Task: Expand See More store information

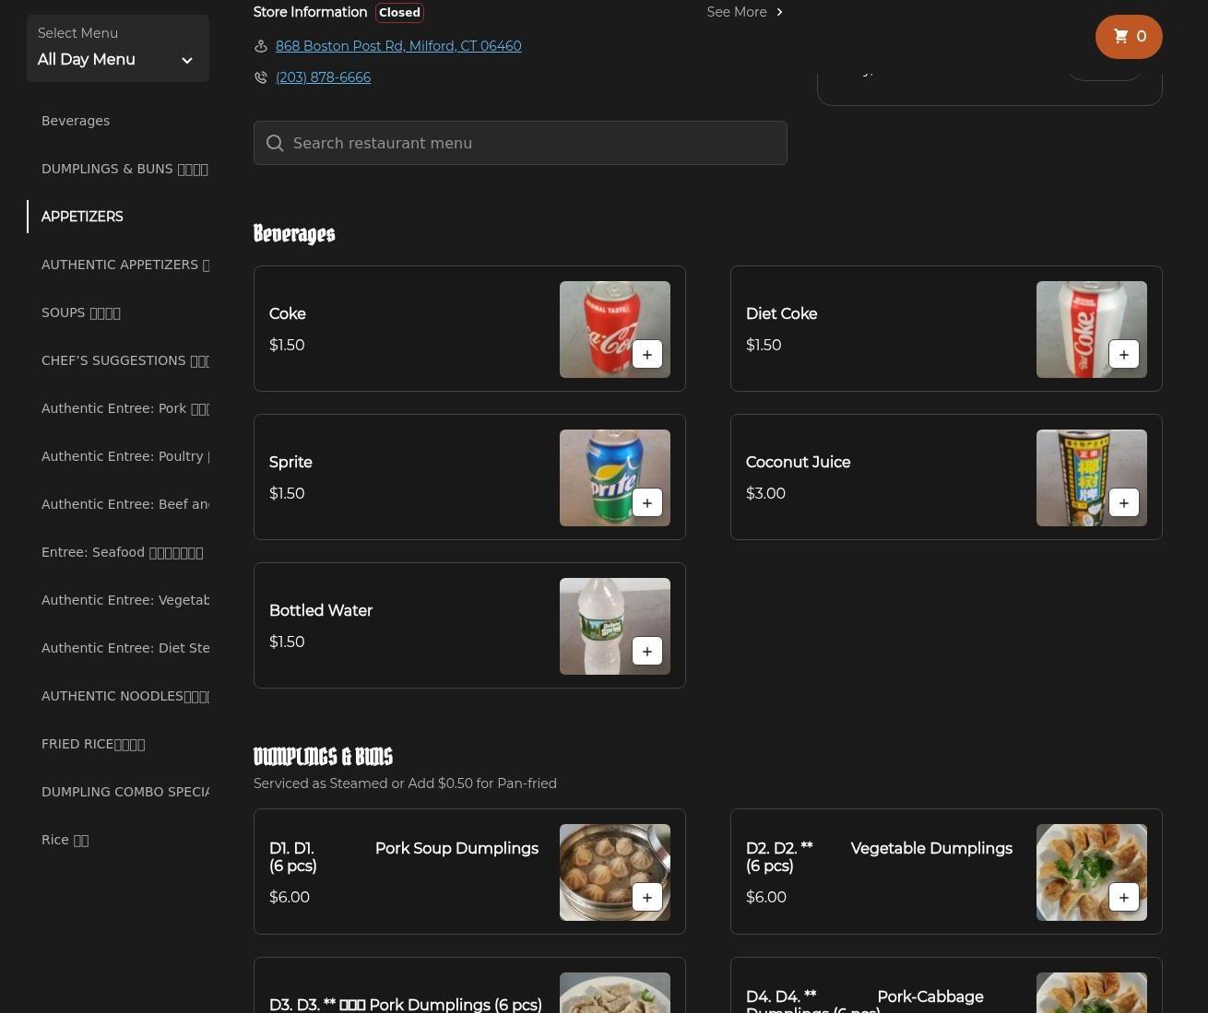Action: [744, 12]
